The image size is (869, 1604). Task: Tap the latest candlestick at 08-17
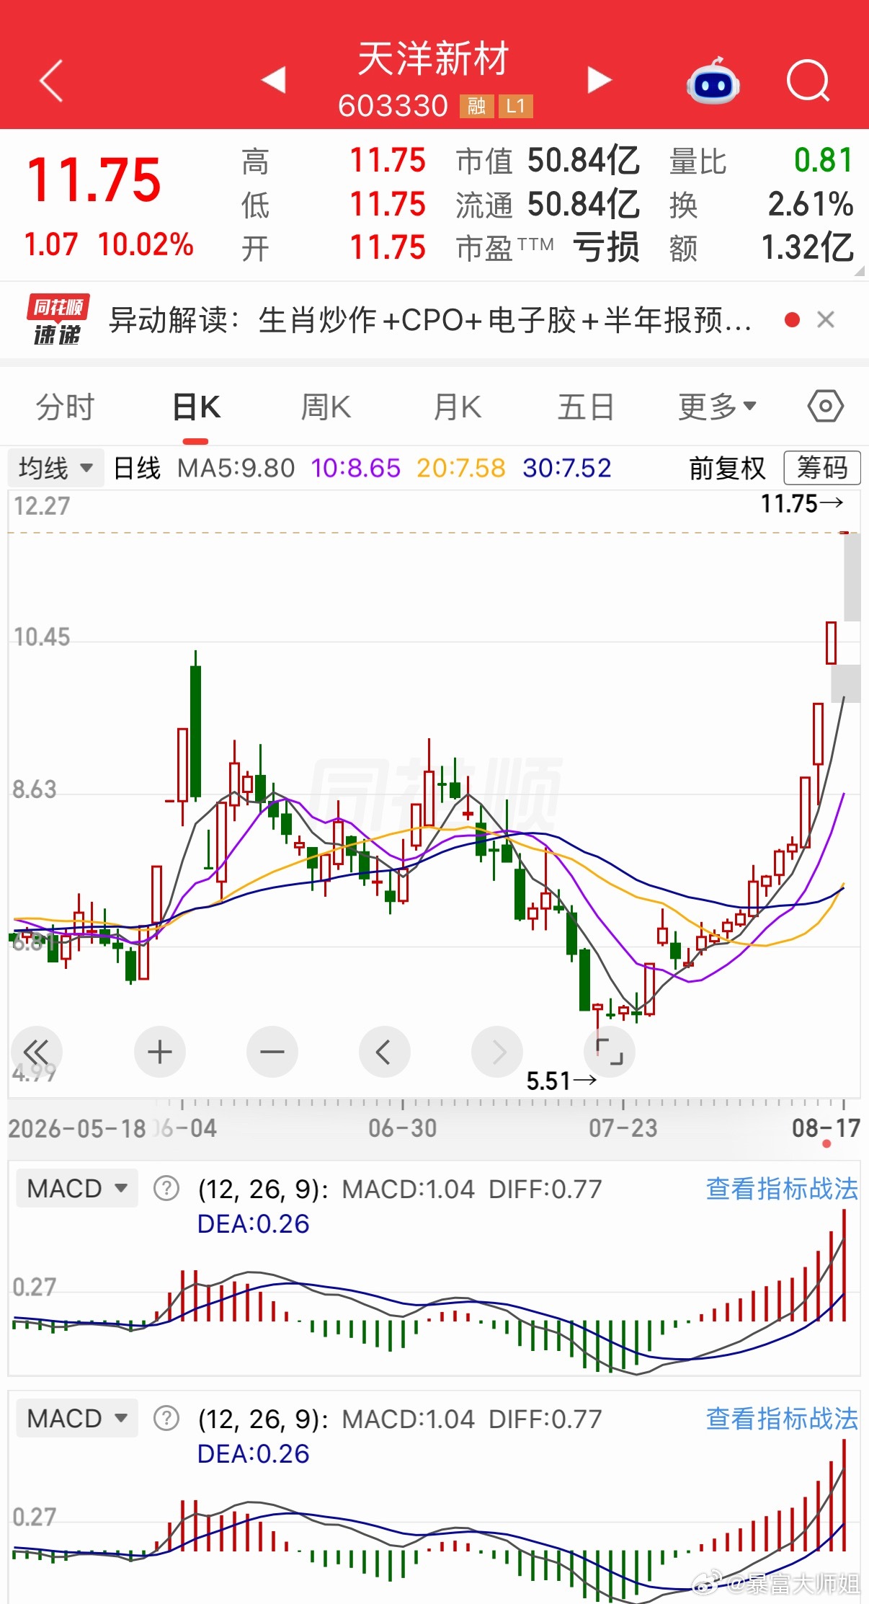844,533
